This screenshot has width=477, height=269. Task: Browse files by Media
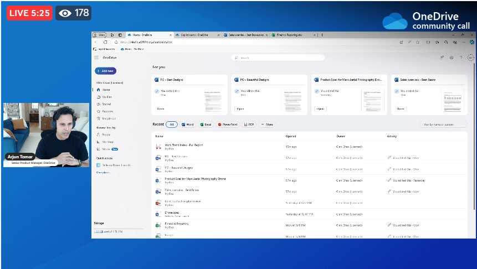pos(107,149)
